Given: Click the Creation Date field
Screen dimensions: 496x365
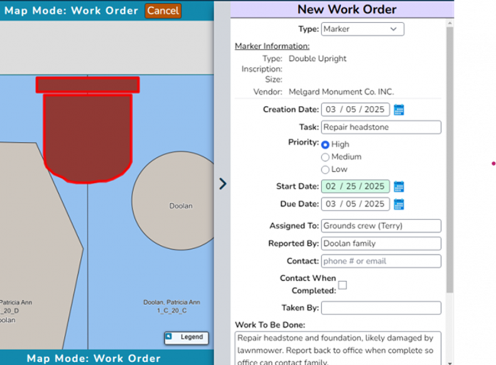Looking at the screenshot, I should (x=355, y=110).
